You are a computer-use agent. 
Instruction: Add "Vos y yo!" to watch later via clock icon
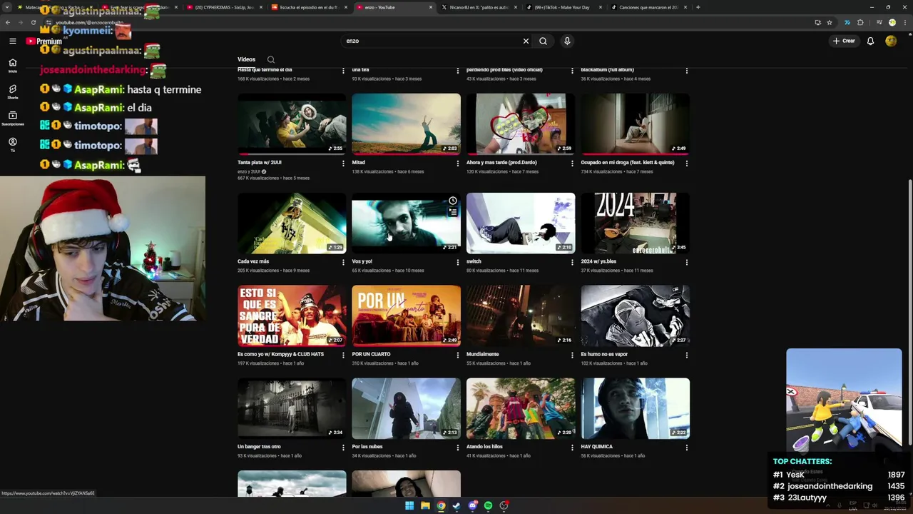[452, 201]
